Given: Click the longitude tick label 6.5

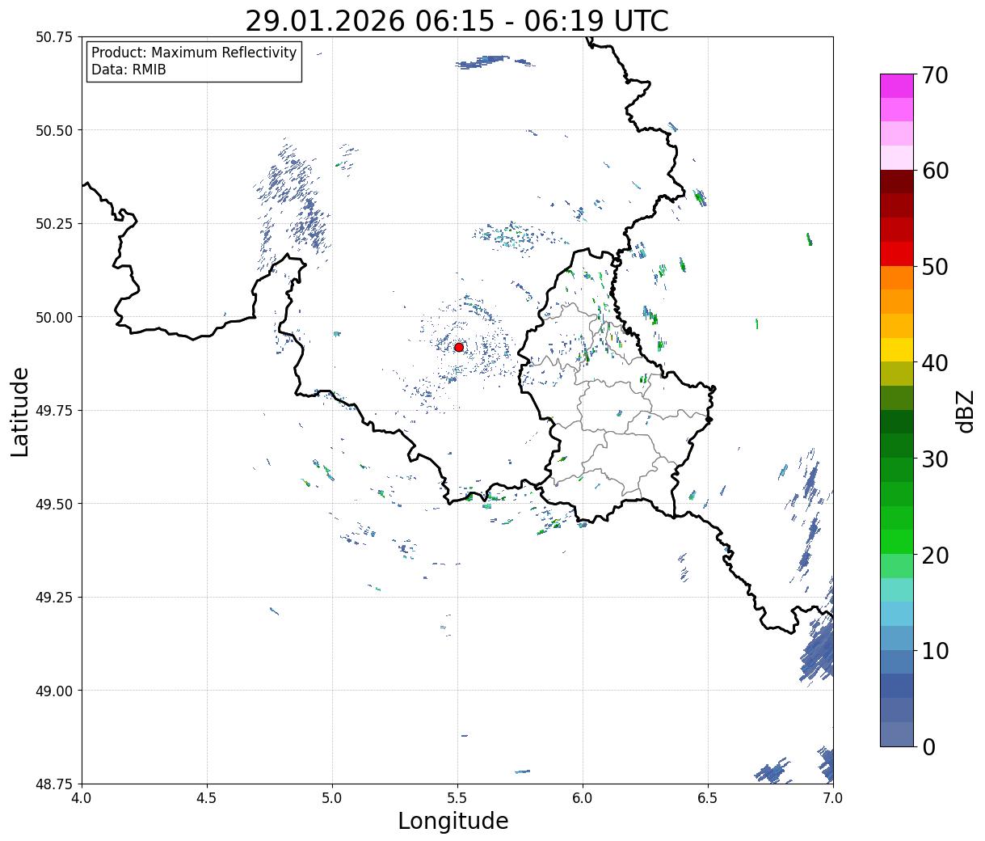Looking at the screenshot, I should 708,798.
